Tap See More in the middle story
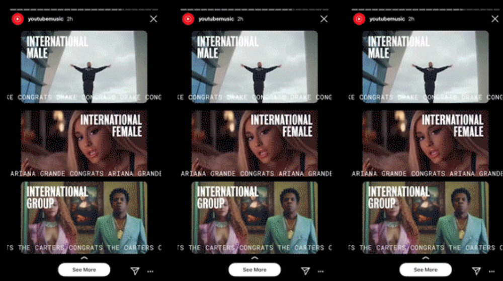 (x=255, y=270)
